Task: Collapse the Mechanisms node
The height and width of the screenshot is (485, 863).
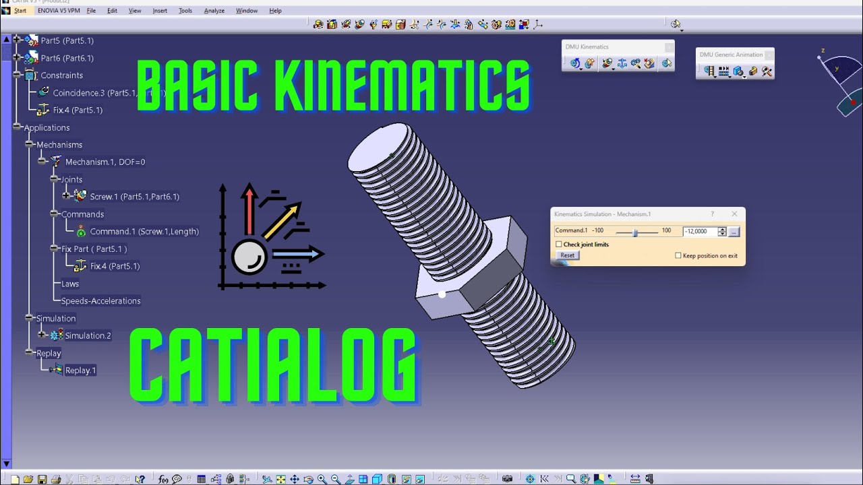Action: (x=30, y=145)
